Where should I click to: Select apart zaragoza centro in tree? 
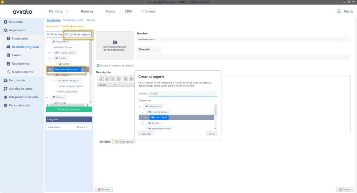point(71,86)
